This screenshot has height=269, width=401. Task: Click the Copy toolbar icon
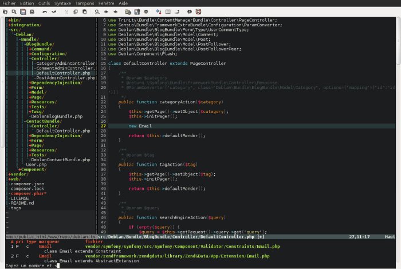(76, 12)
